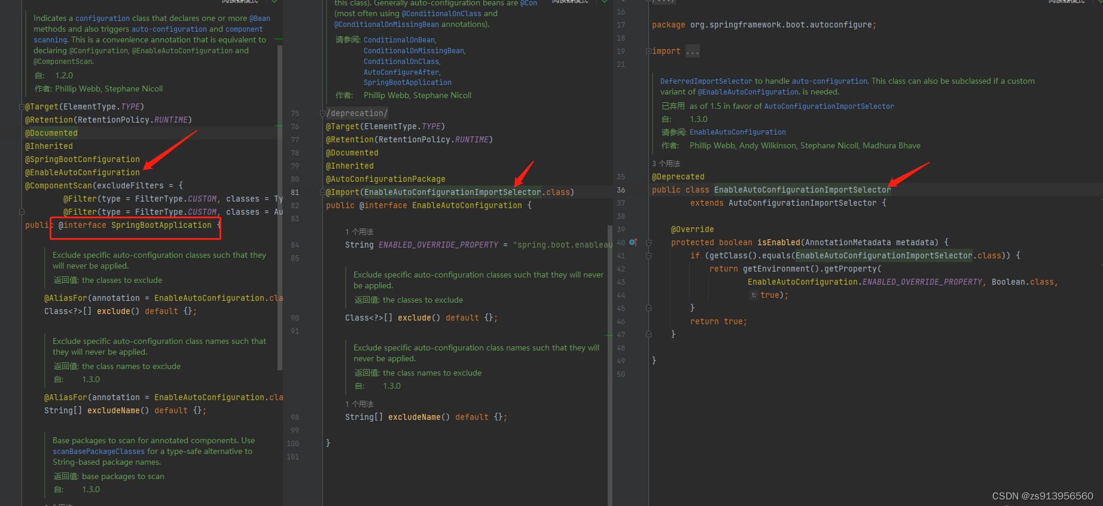Open EnableAutoConfiguration link under 请参阅
1103x506 pixels.
click(738, 132)
